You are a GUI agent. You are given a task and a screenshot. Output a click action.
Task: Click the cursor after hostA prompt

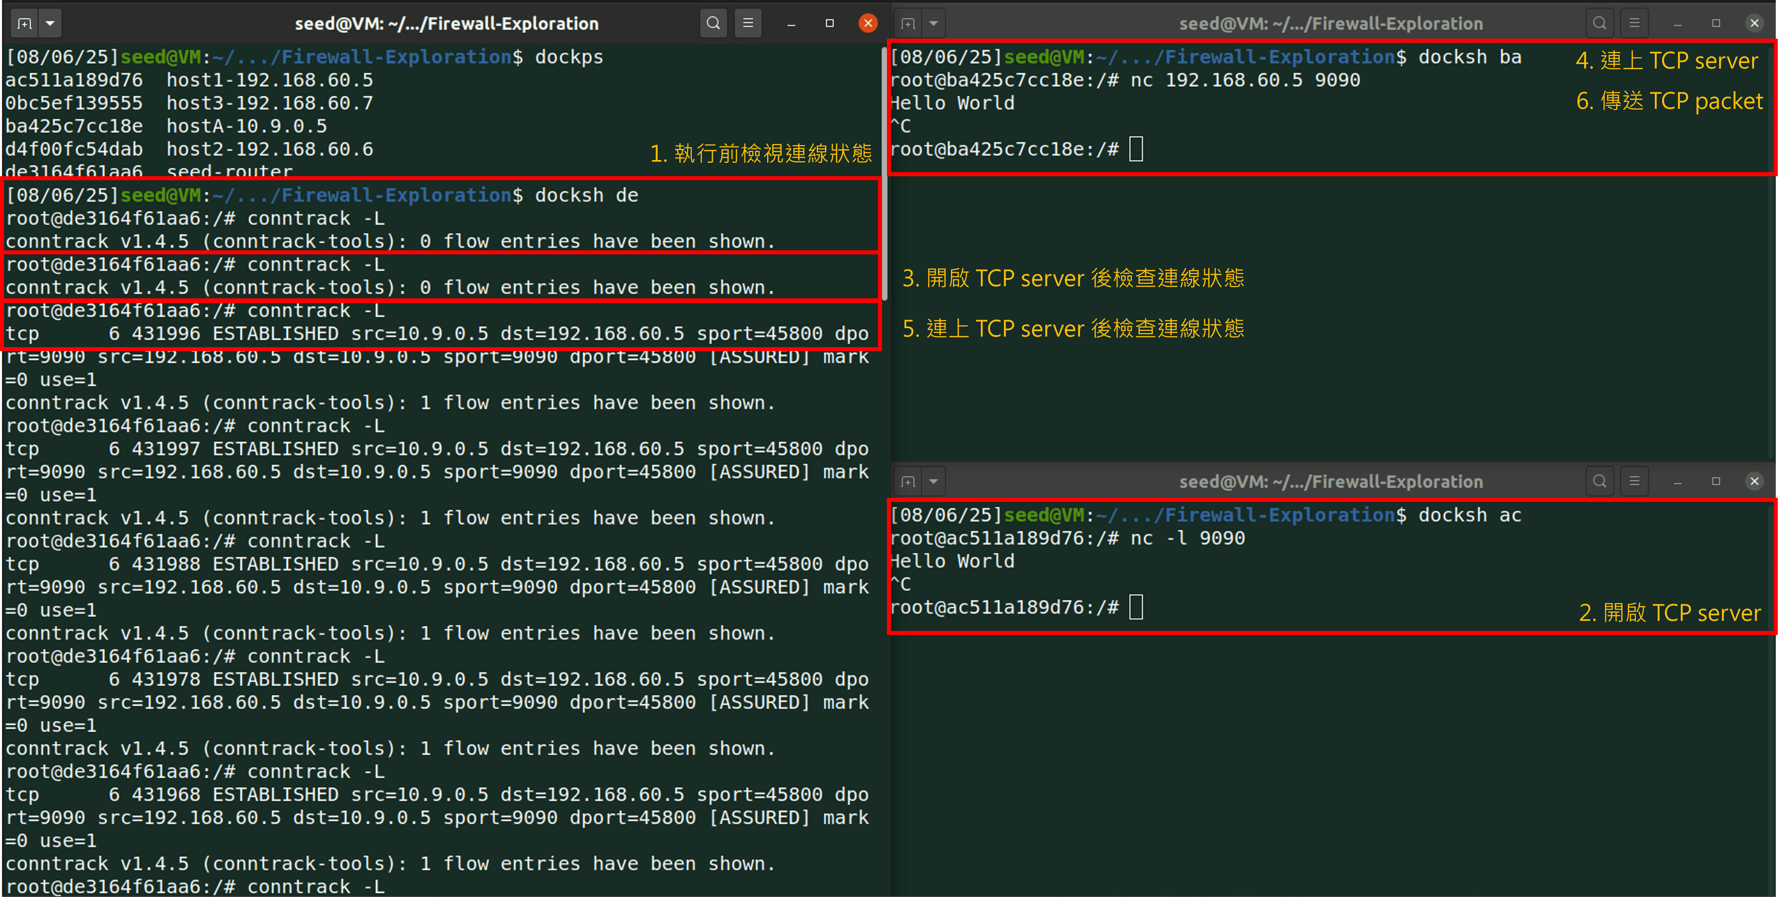[x=1136, y=149]
